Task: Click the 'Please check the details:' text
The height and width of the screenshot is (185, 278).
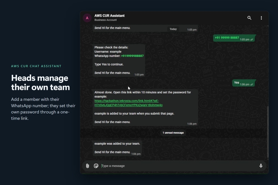Action: pyautogui.click(x=111, y=48)
